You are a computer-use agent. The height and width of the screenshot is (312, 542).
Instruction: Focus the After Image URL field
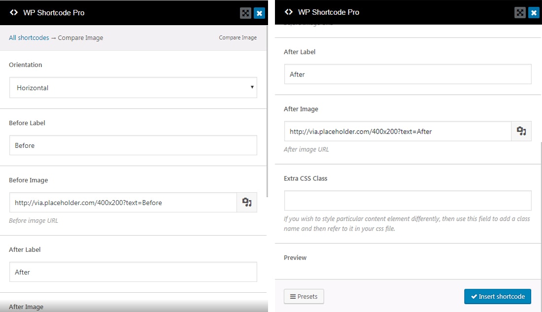(x=398, y=132)
